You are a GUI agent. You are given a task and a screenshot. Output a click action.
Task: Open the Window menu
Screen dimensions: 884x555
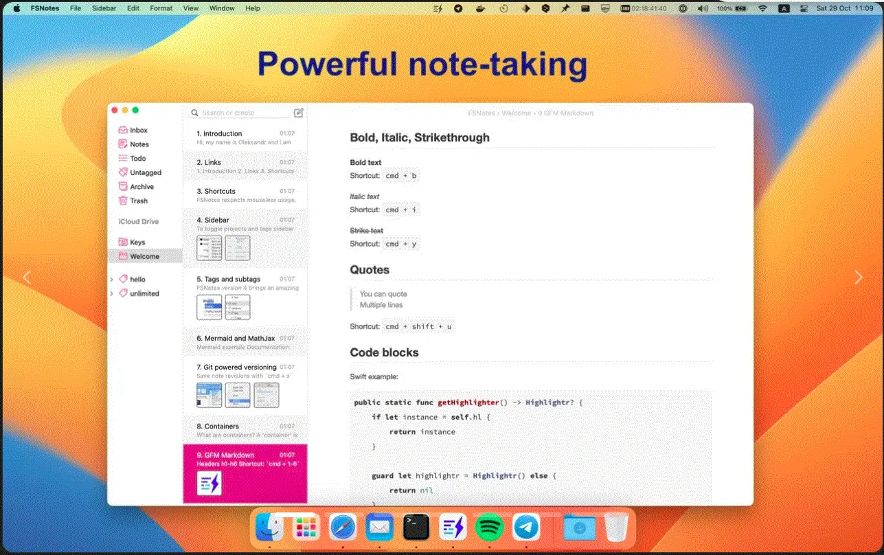(x=222, y=8)
